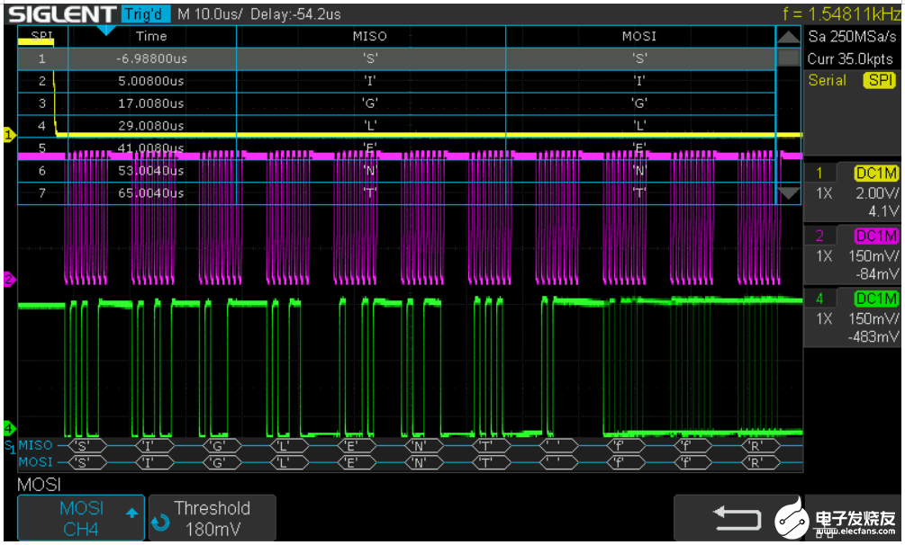
Task: Click the decode list scrollbar thumb
Action: [x=788, y=58]
